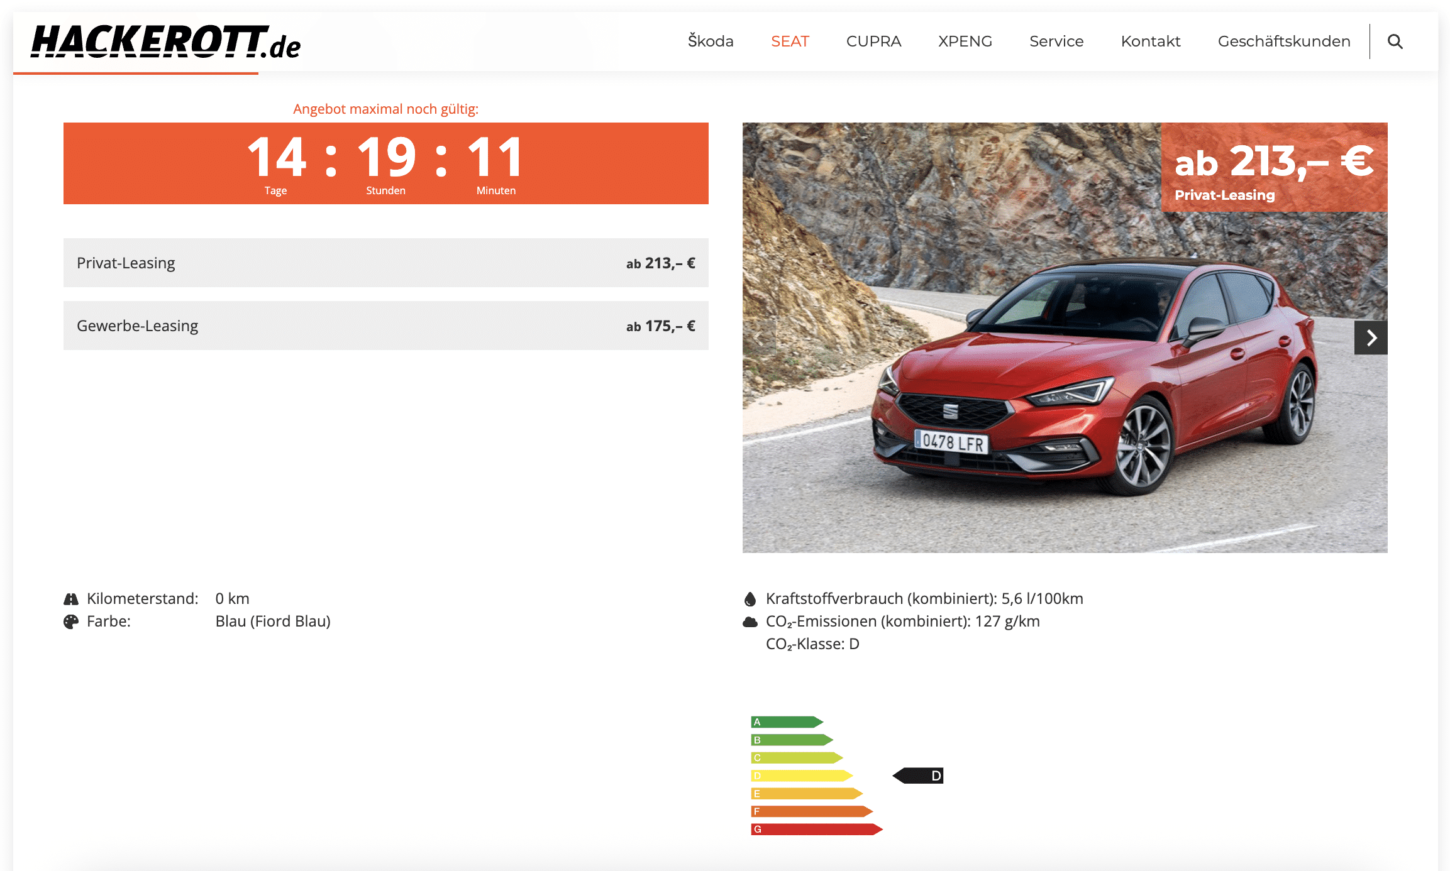Click the B efficiency class bar
Screen dimensions: 1450x871
click(x=792, y=740)
